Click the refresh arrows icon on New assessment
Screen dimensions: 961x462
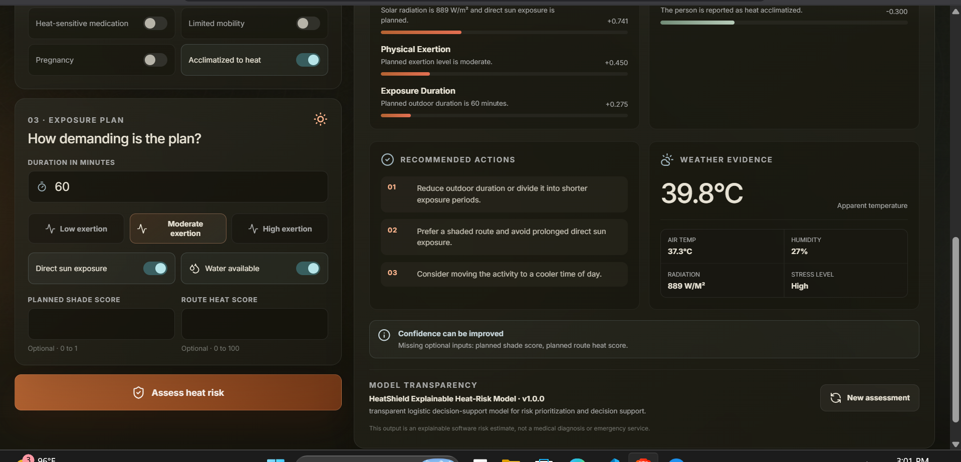click(x=835, y=398)
